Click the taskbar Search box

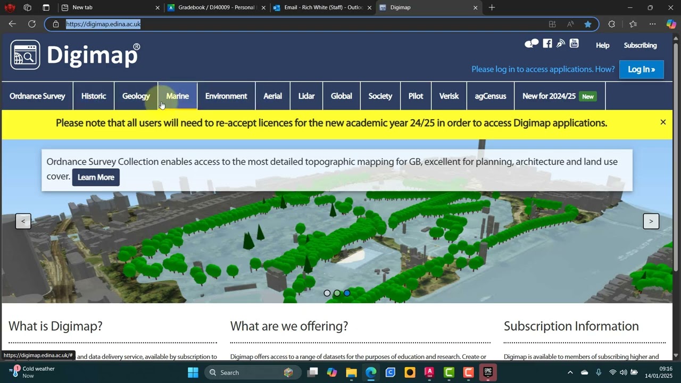253,372
